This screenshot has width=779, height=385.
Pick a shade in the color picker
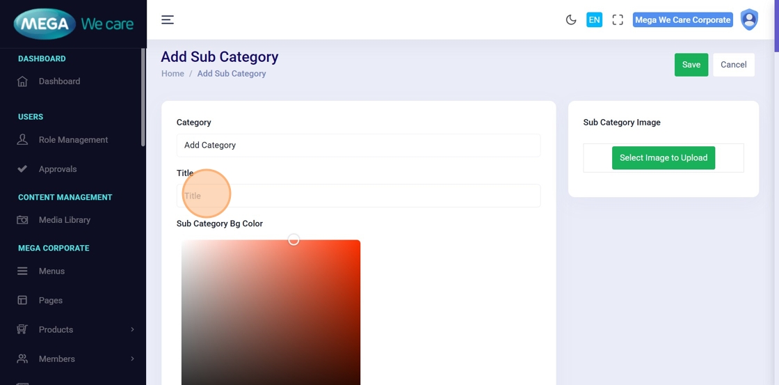point(271,313)
